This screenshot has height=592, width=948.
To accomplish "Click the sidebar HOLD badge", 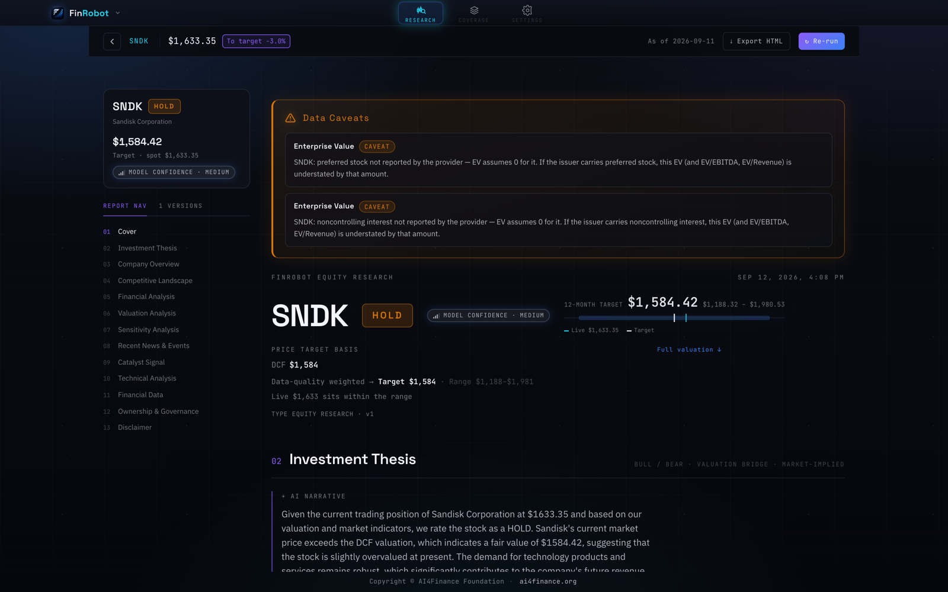I will [x=164, y=107].
